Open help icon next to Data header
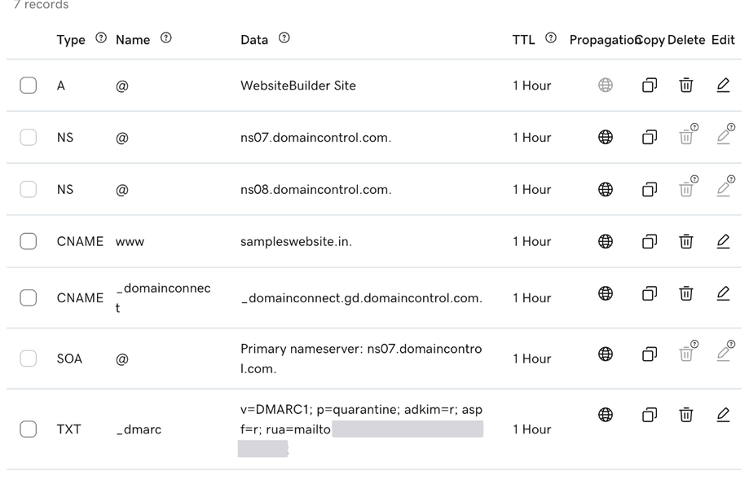The height and width of the screenshot is (484, 749). pos(284,37)
